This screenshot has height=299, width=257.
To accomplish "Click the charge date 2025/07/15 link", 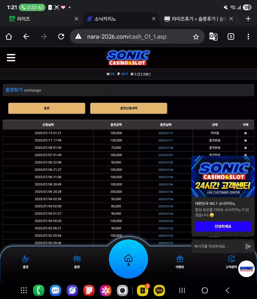I will click(x=166, y=133).
